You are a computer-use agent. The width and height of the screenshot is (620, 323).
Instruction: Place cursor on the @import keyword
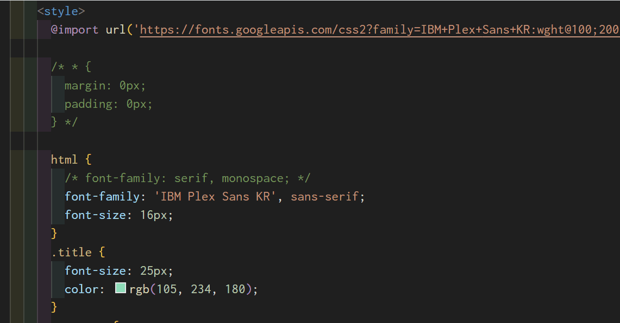point(75,30)
